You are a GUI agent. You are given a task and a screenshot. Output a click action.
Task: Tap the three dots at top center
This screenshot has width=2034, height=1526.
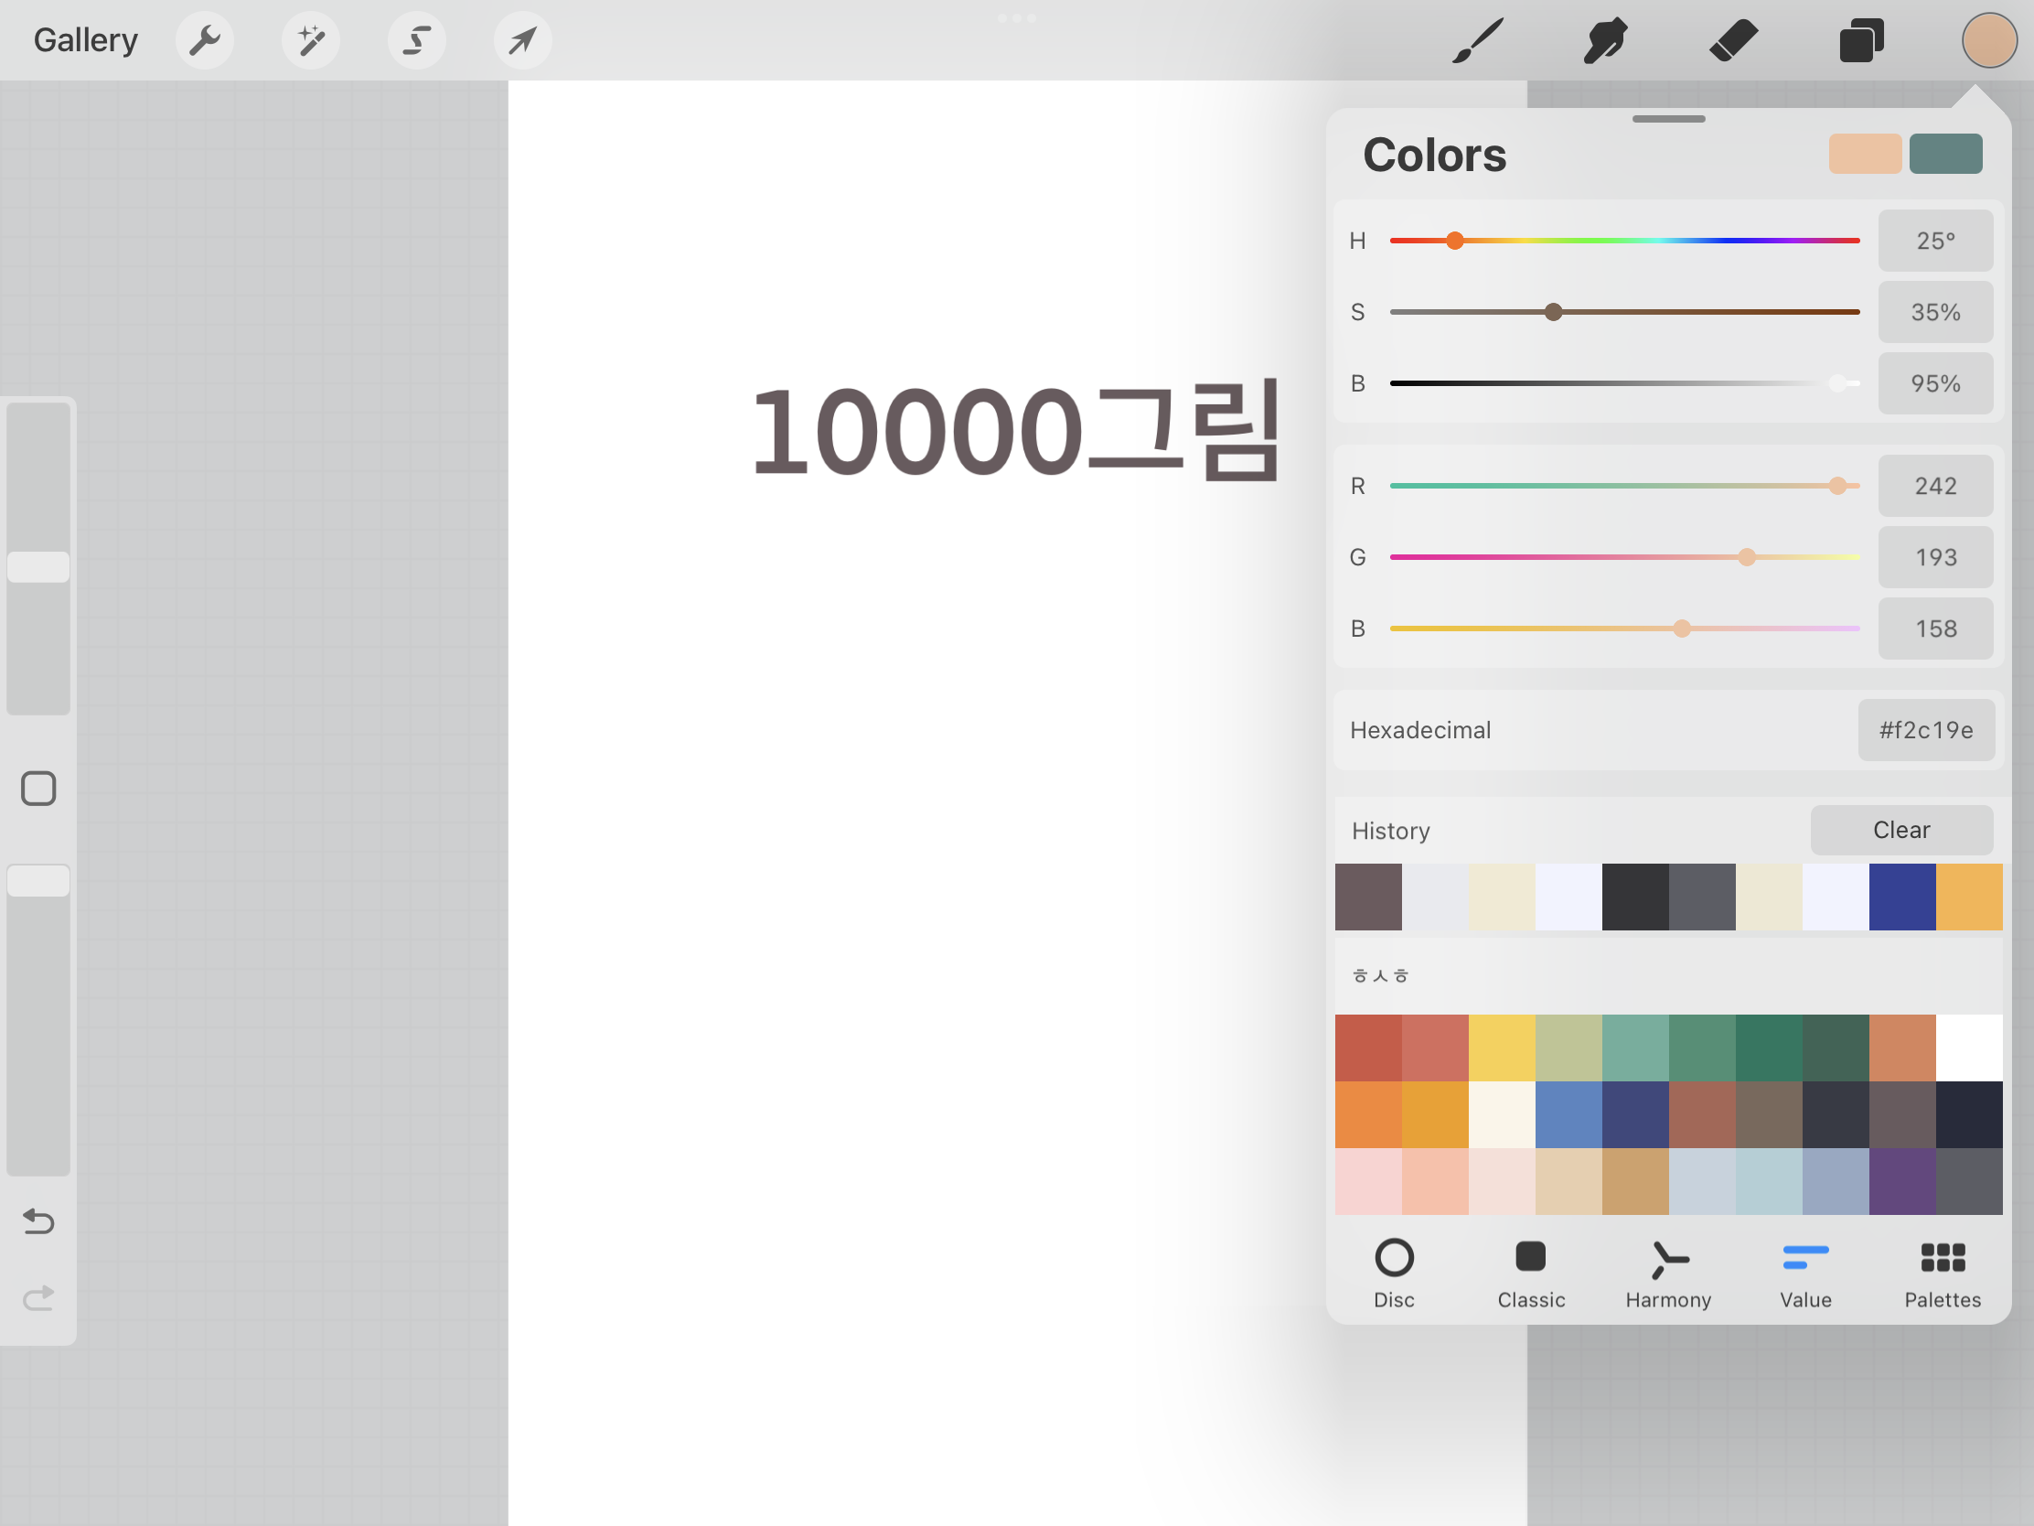(1017, 17)
